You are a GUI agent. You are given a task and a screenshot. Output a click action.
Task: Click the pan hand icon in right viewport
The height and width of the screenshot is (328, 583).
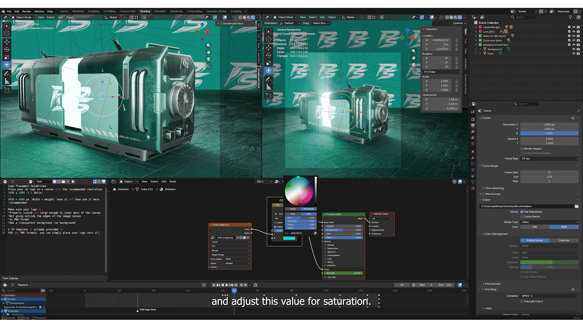(x=414, y=58)
